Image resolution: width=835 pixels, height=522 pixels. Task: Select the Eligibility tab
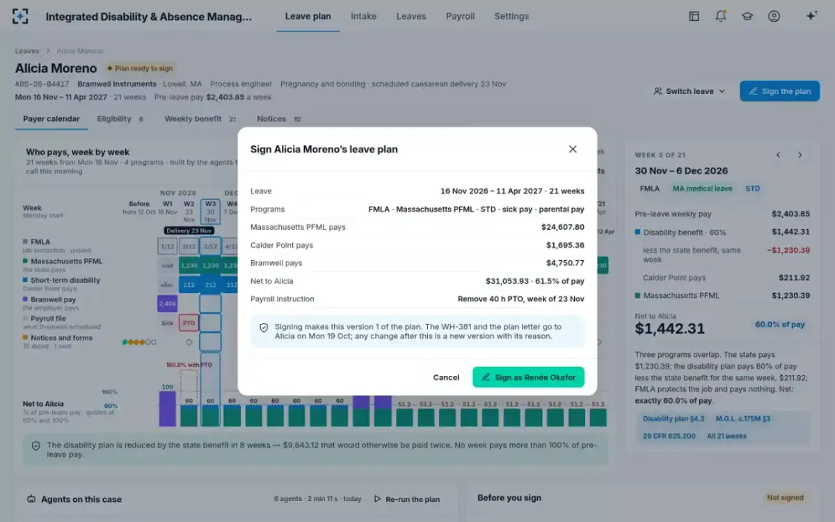click(x=120, y=119)
